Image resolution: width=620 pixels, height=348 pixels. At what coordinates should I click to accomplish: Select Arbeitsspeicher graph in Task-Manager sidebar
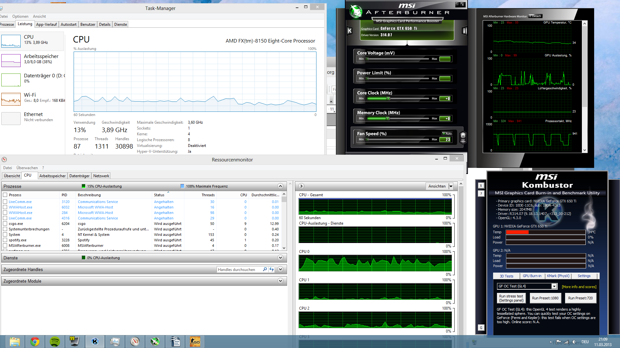pyautogui.click(x=11, y=60)
